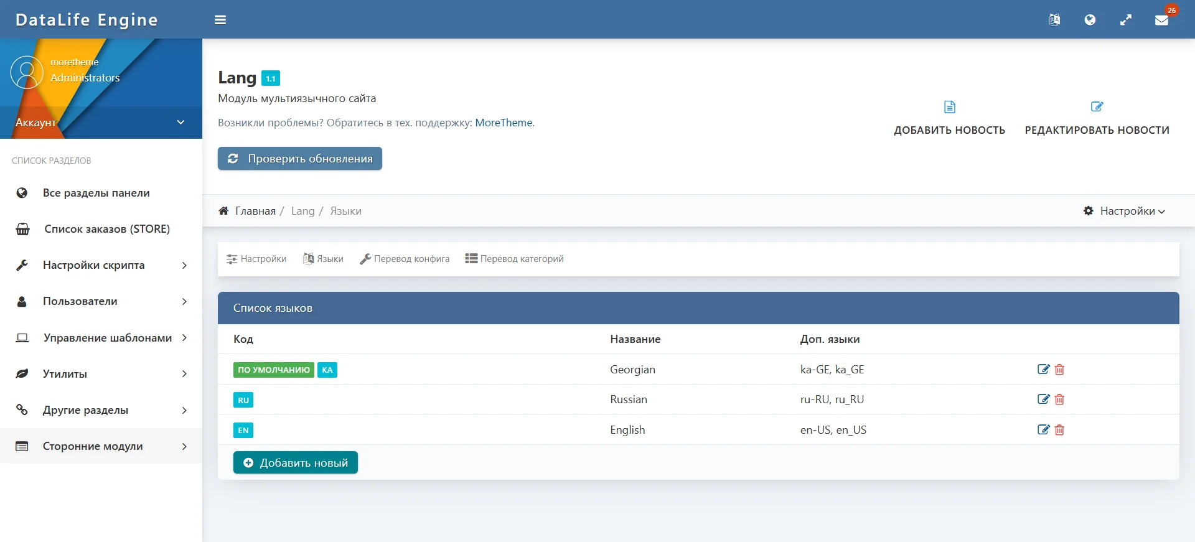Click the Add News document icon
The image size is (1195, 542).
point(949,107)
